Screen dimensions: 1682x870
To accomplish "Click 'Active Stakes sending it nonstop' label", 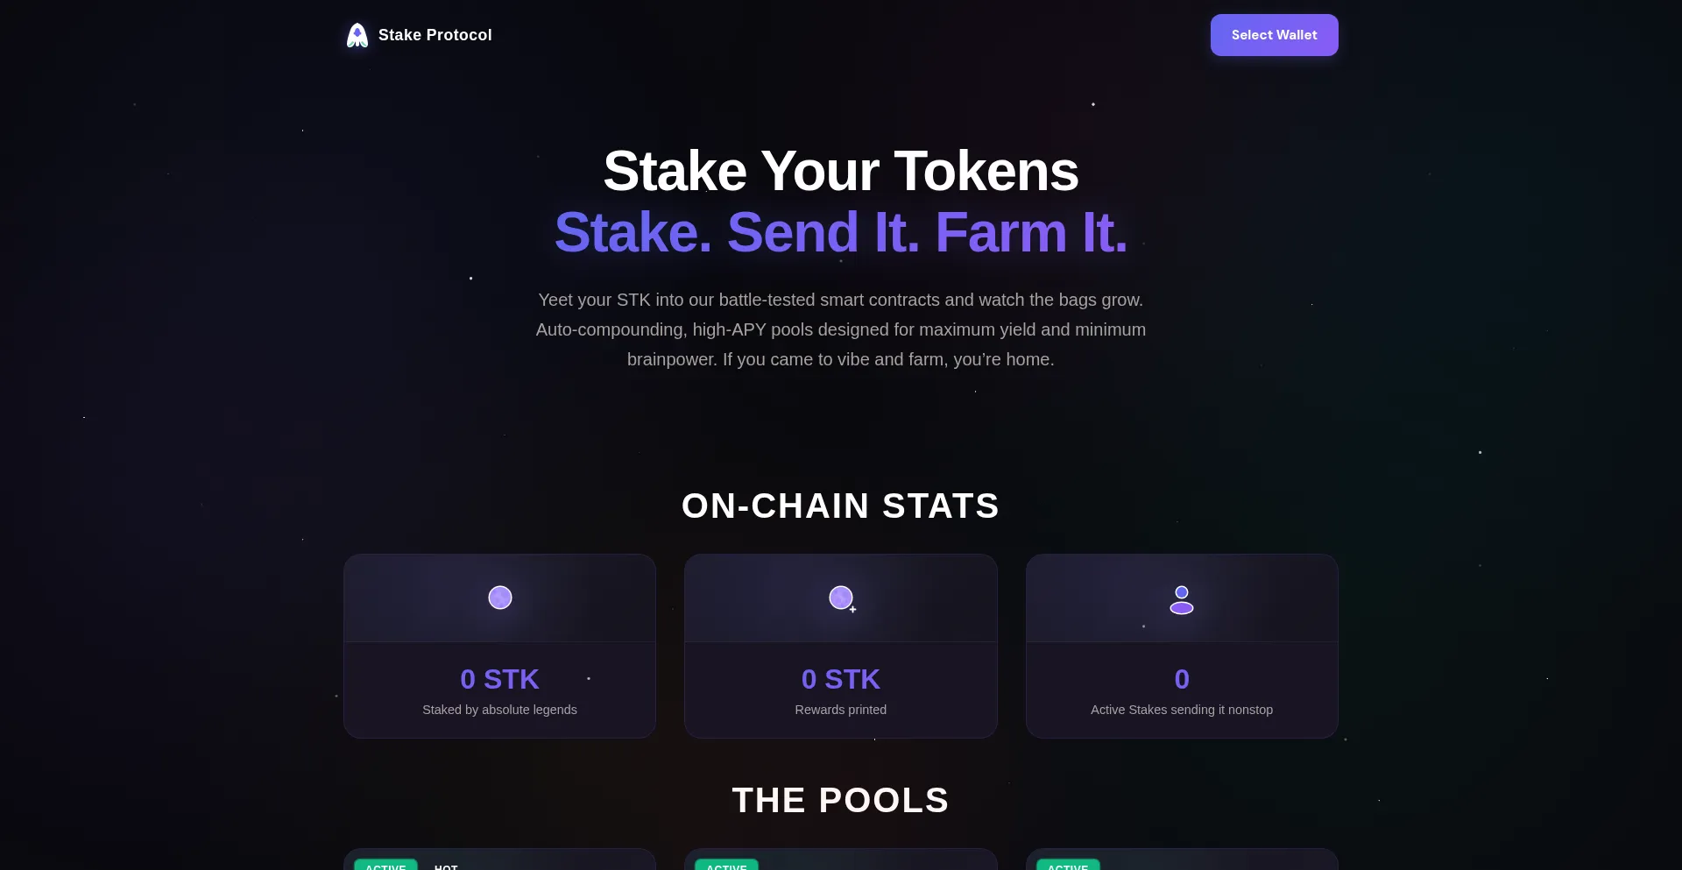I will point(1182,710).
